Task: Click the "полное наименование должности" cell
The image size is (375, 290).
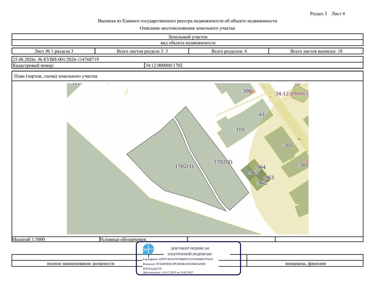Action: pos(81,263)
